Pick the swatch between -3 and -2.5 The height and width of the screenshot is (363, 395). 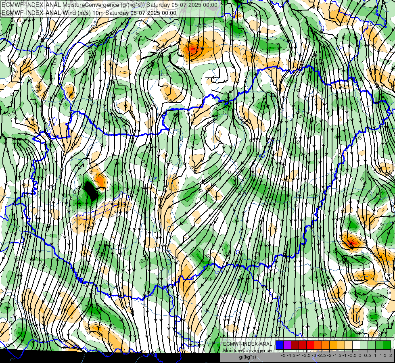pos(318,345)
